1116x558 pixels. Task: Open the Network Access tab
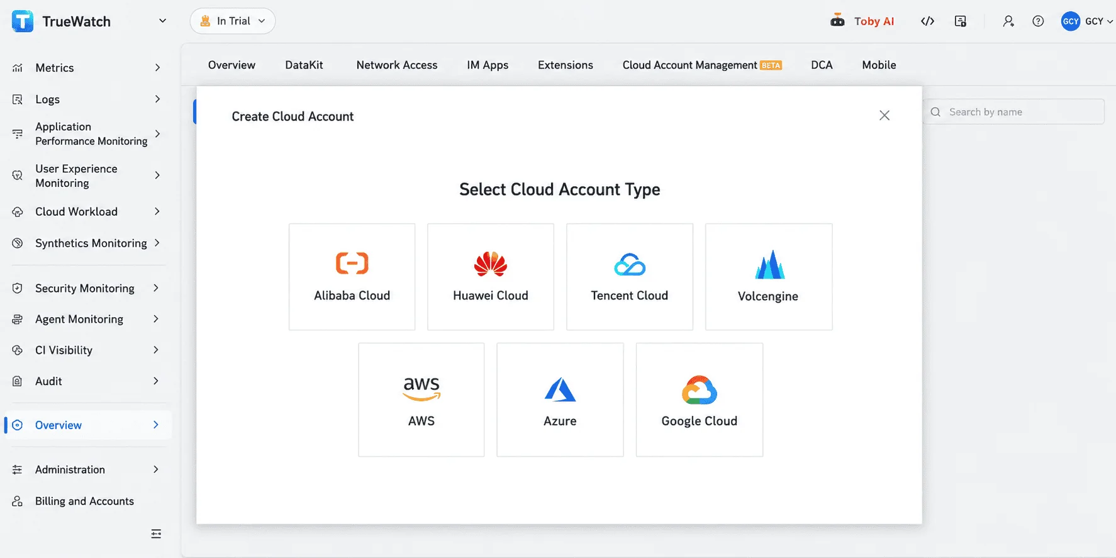point(397,65)
